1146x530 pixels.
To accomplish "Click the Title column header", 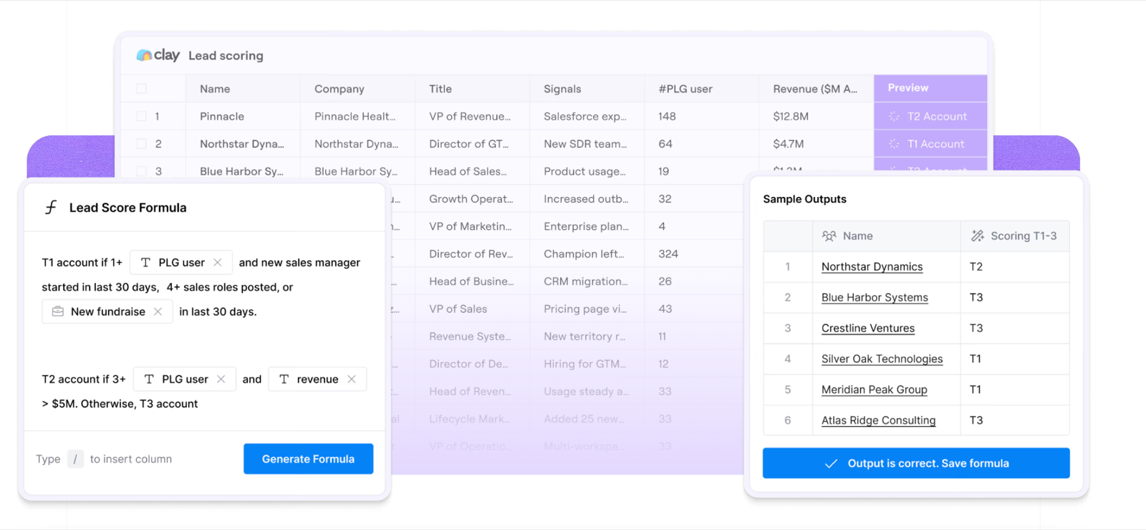I will pyautogui.click(x=472, y=89).
